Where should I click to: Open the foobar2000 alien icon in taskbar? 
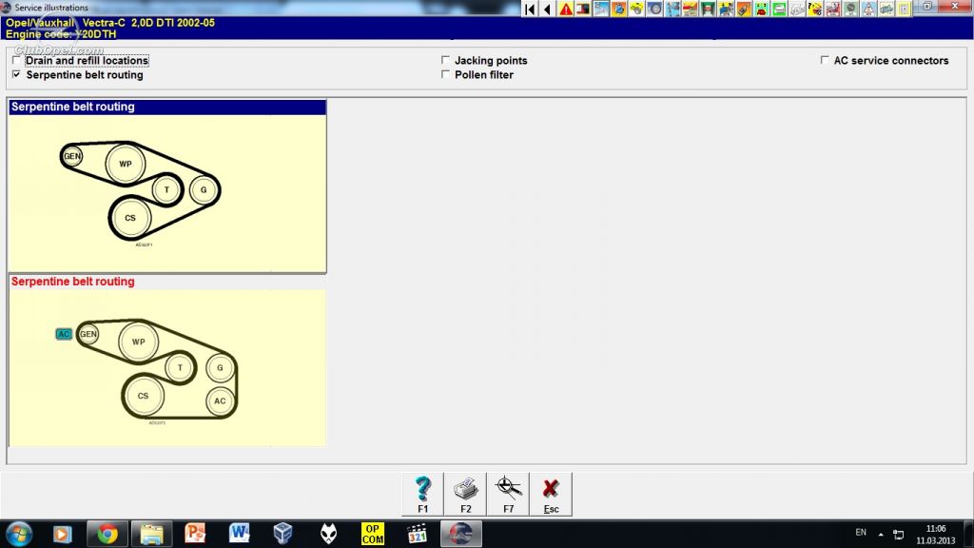(328, 534)
